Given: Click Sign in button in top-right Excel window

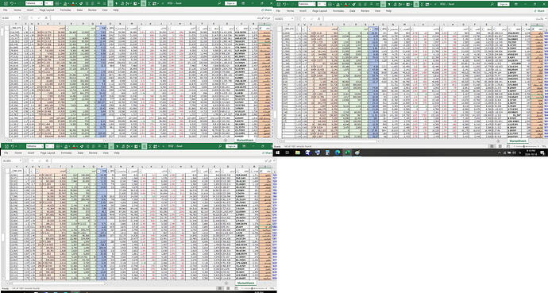Looking at the screenshot, I should (504, 4).
